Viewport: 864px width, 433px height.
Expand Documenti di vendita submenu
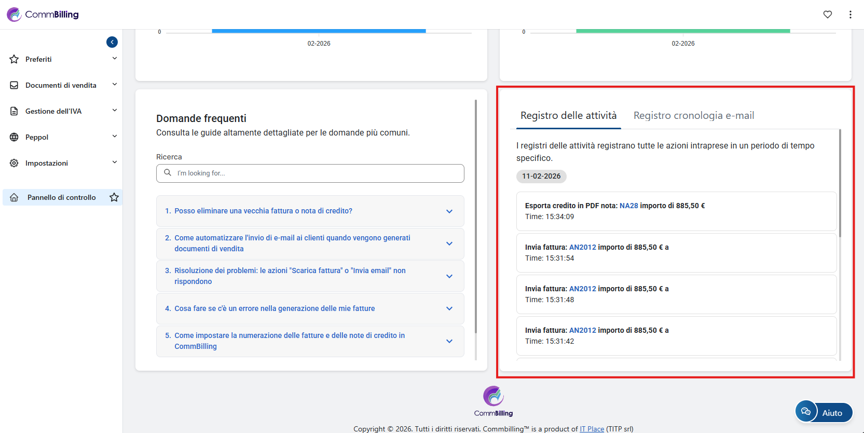(x=115, y=85)
